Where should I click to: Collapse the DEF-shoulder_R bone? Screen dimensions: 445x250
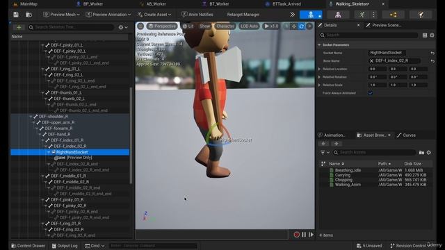point(31,117)
